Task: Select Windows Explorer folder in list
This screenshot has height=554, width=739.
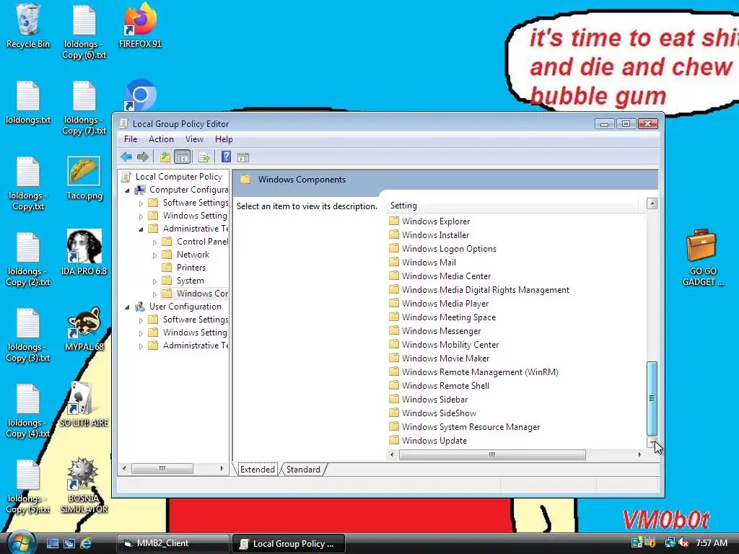Action: [x=430, y=221]
